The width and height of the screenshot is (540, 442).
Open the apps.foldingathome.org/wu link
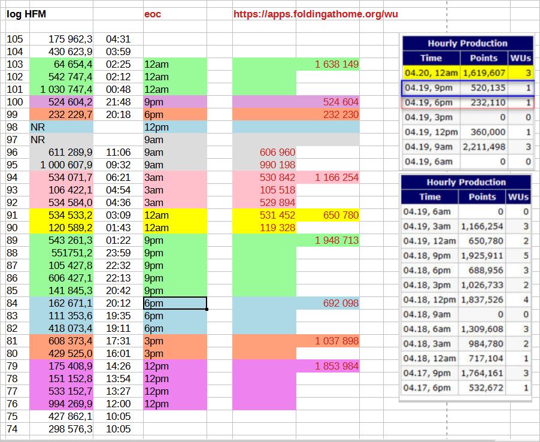click(x=315, y=14)
